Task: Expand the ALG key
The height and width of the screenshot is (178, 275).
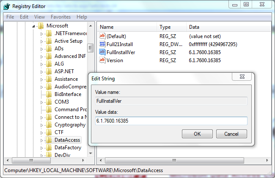Action: (41, 64)
